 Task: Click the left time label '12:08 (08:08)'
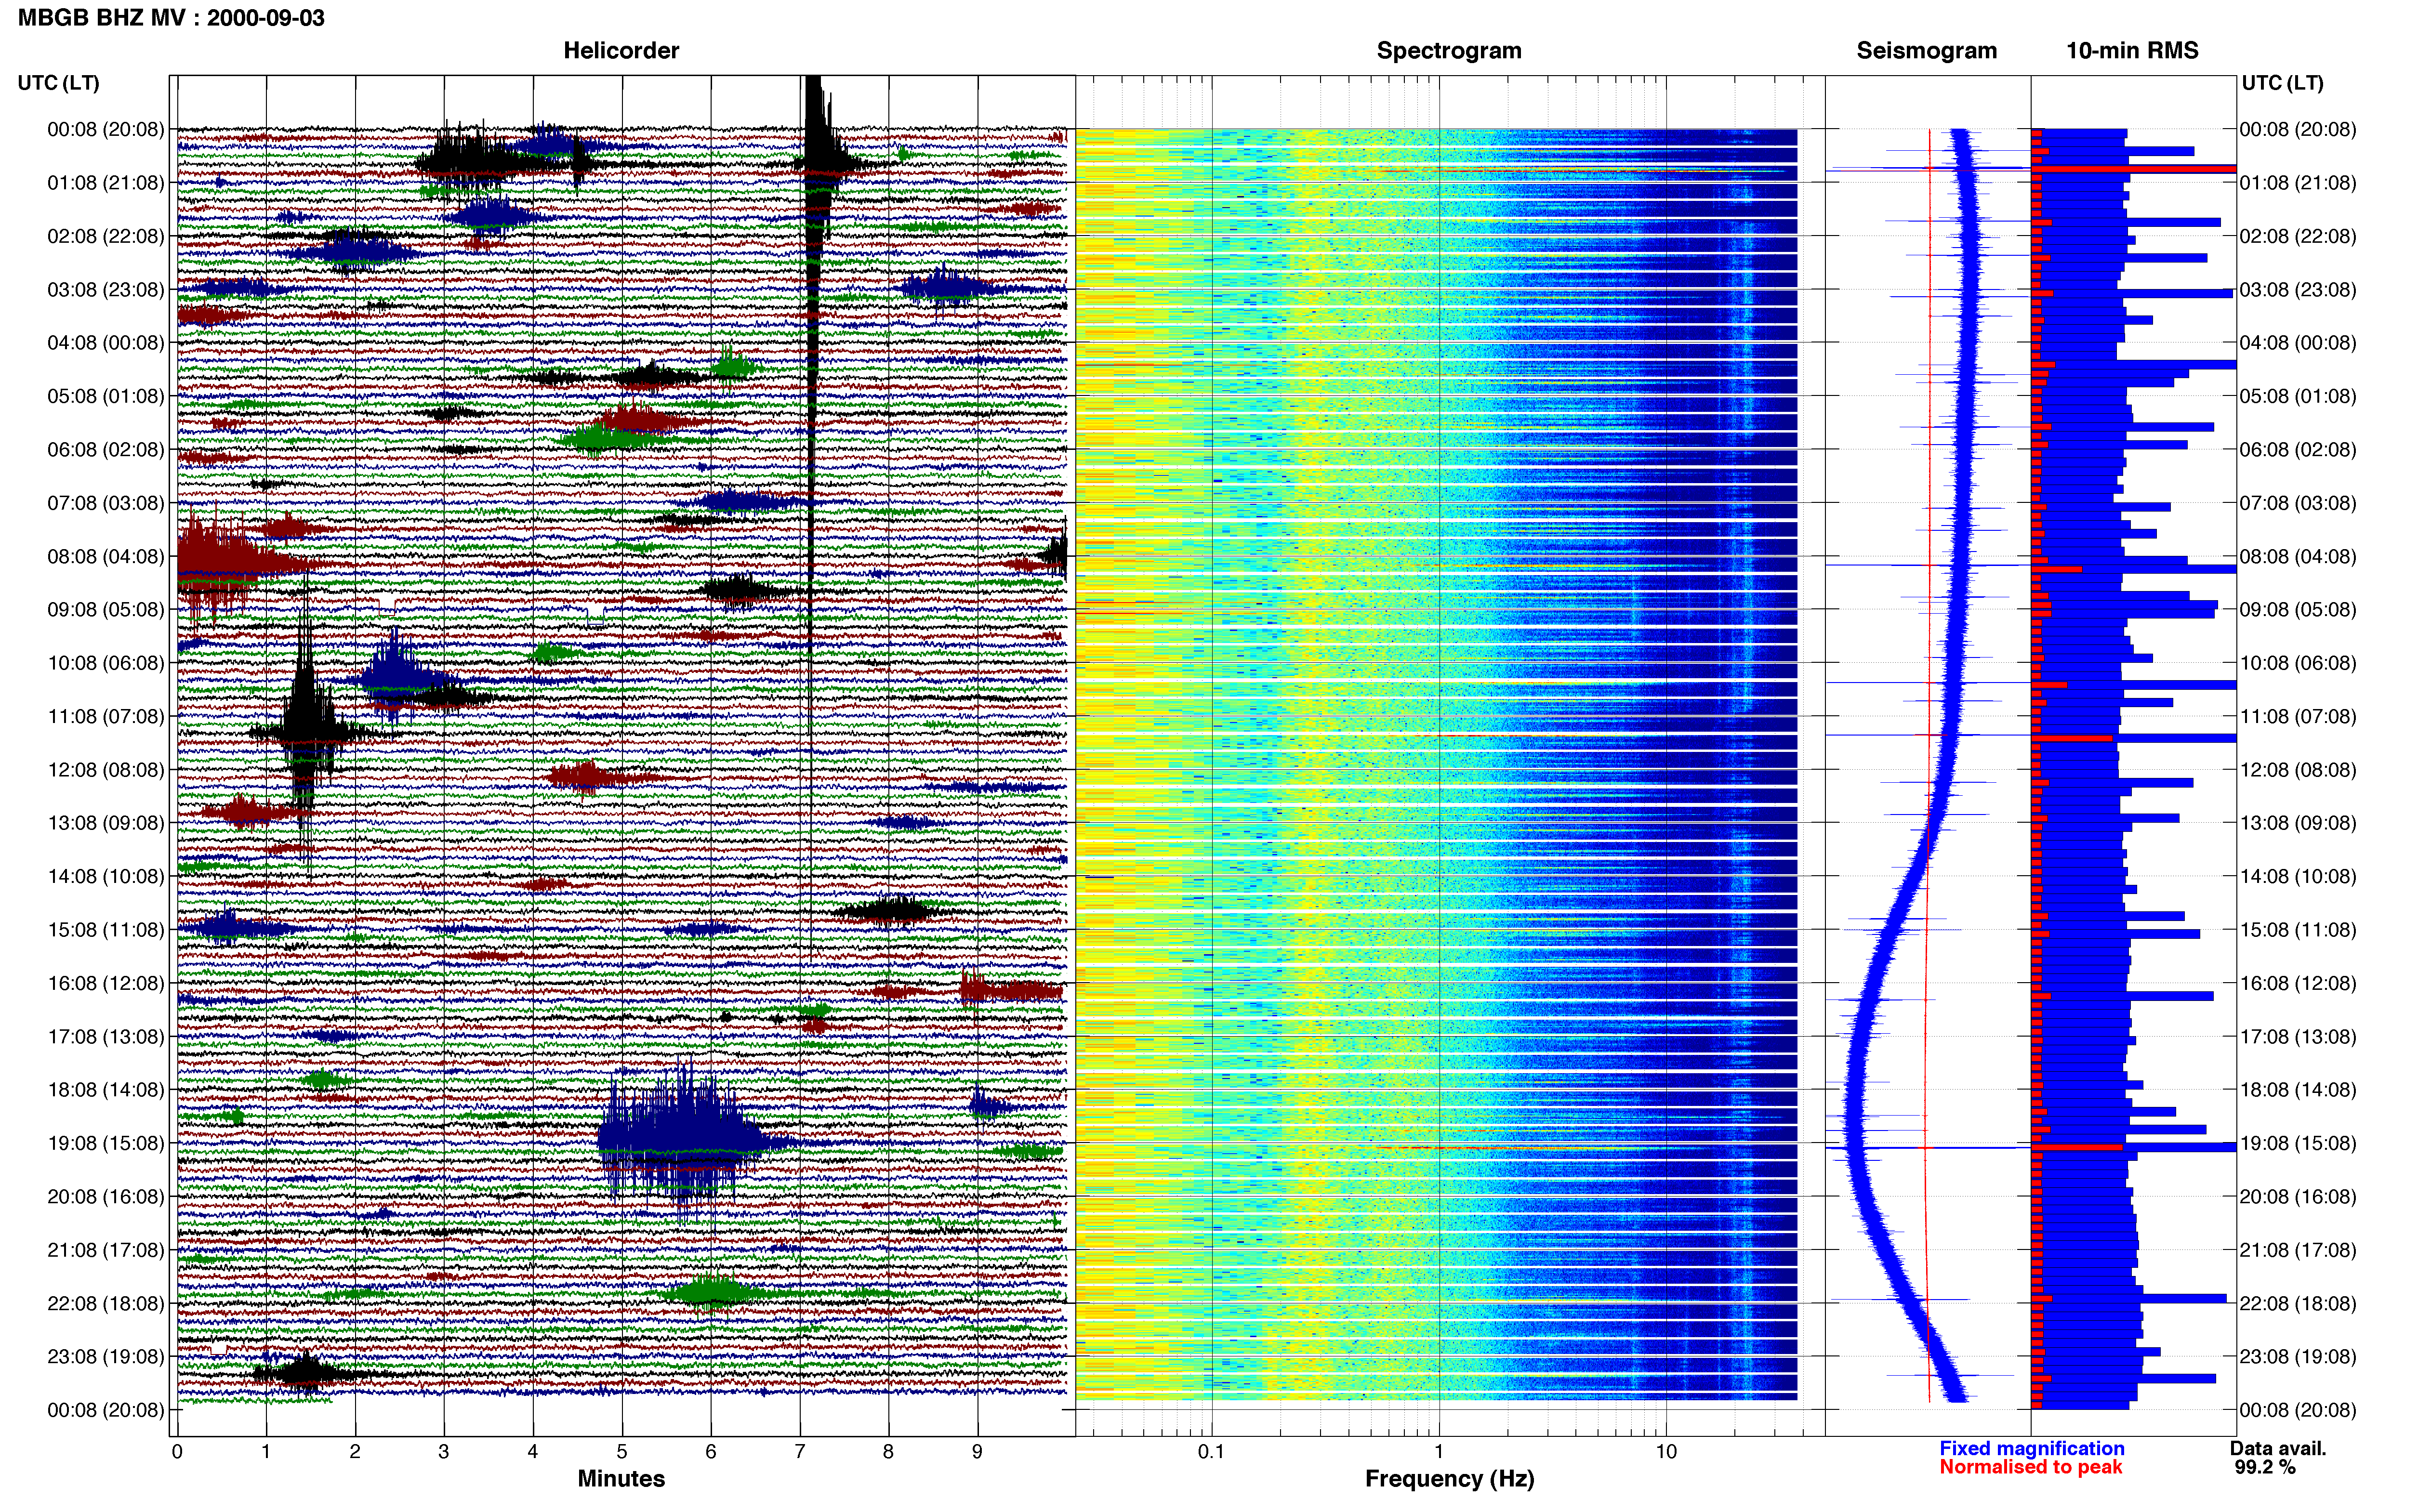(x=106, y=770)
